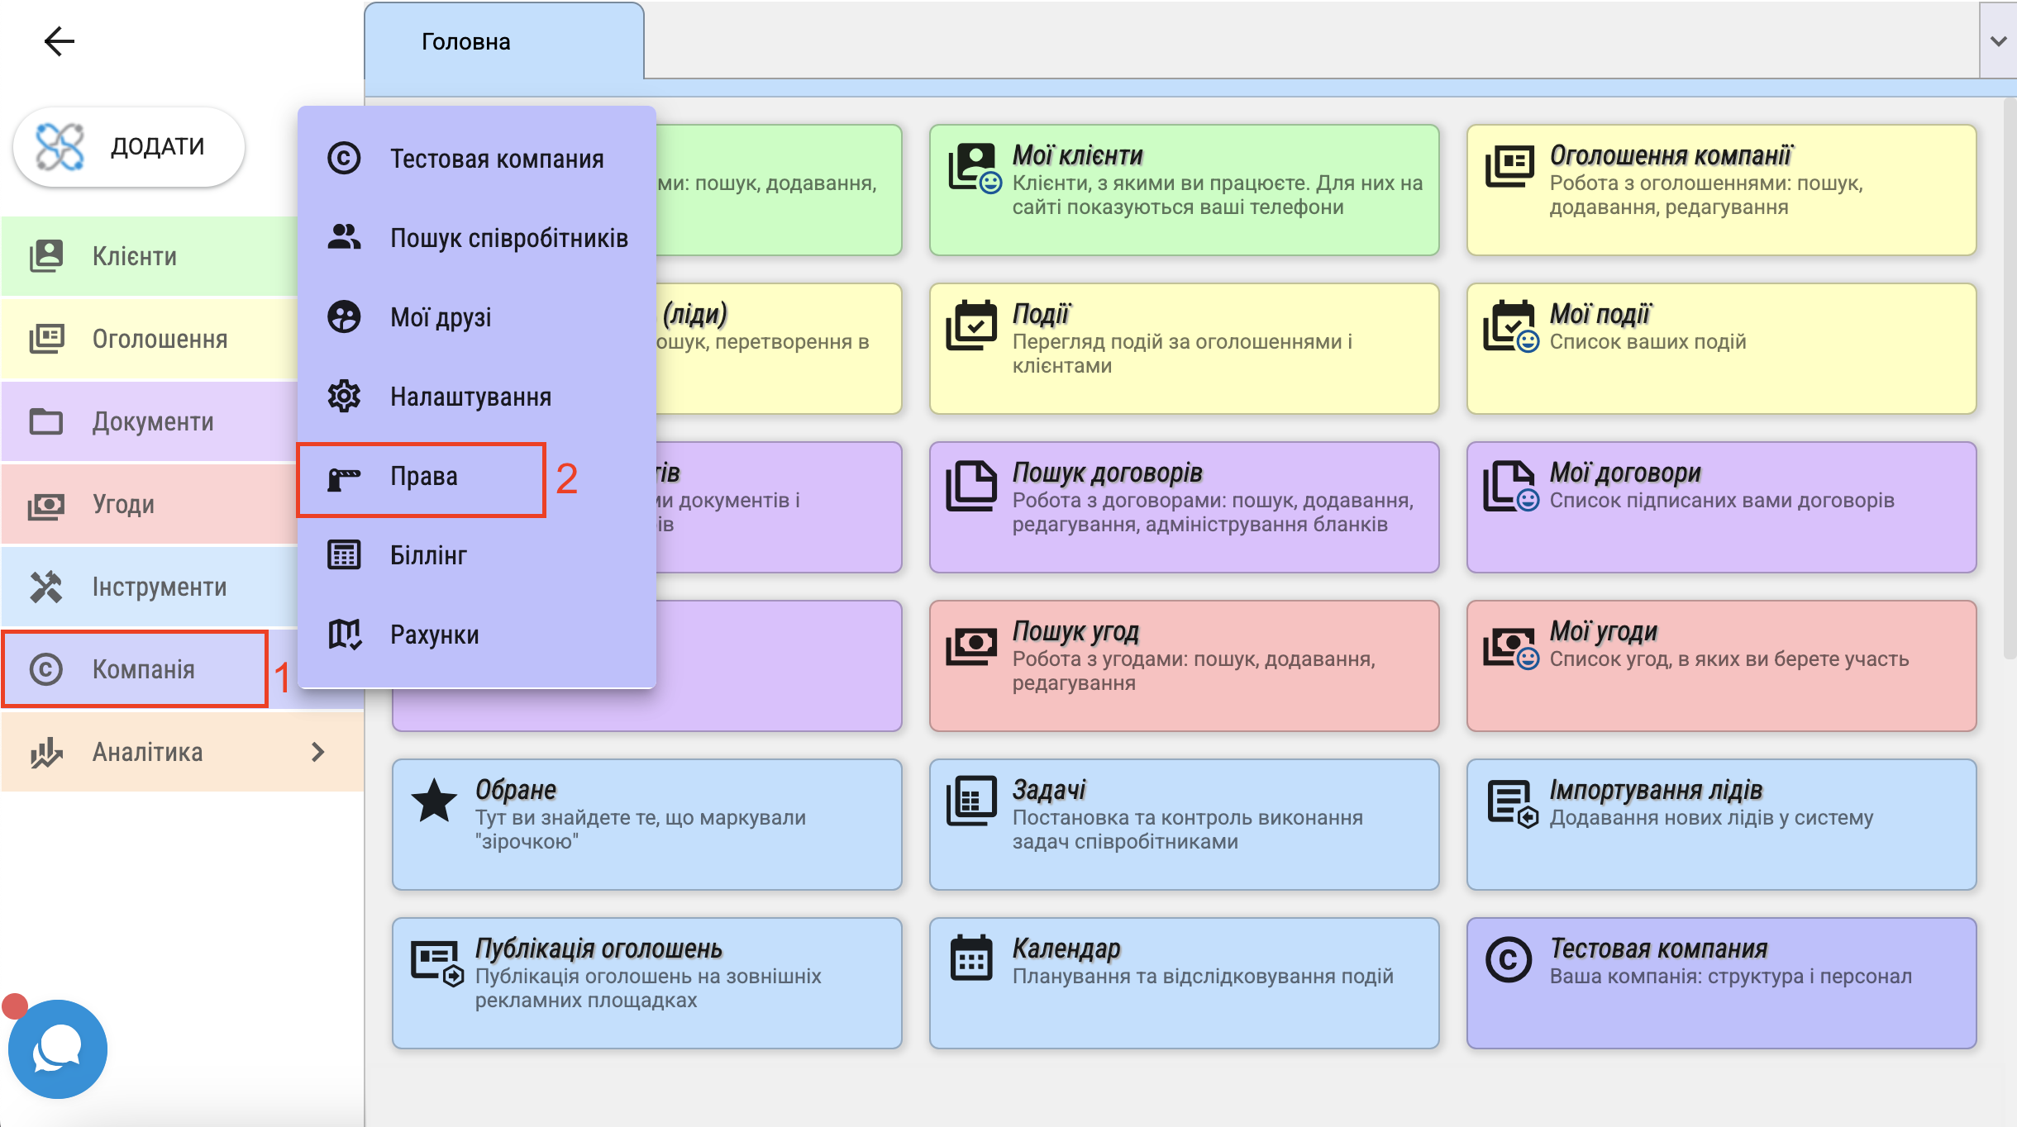Click the barrier icon beside Права
The width and height of the screenshot is (2017, 1127).
[x=344, y=478]
